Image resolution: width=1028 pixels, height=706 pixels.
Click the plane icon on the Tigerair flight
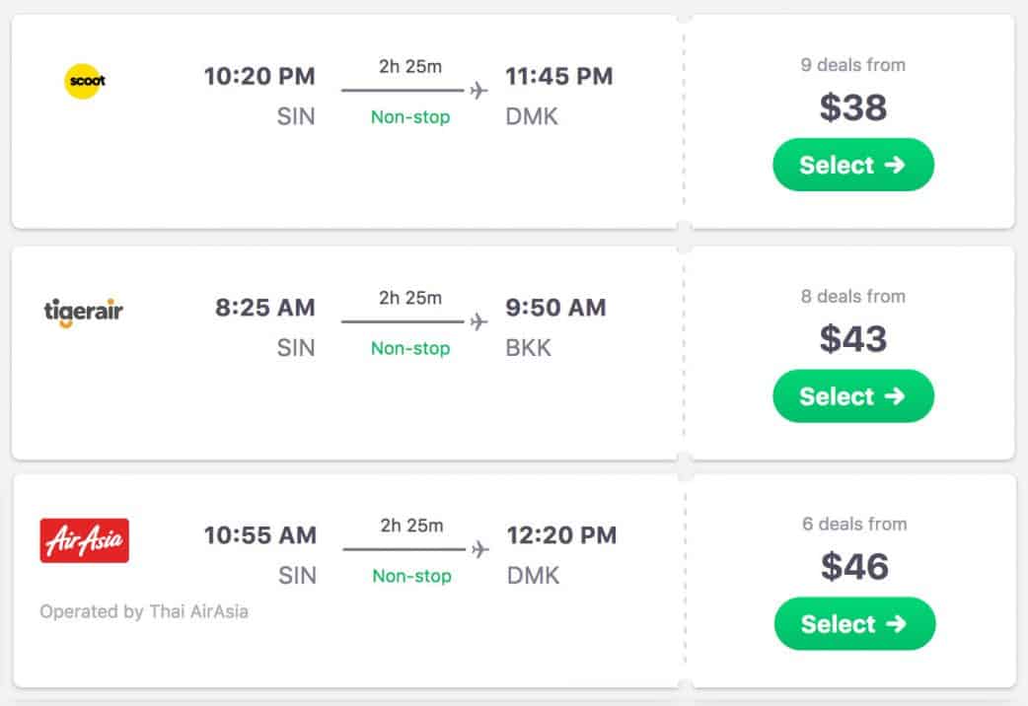(x=479, y=322)
